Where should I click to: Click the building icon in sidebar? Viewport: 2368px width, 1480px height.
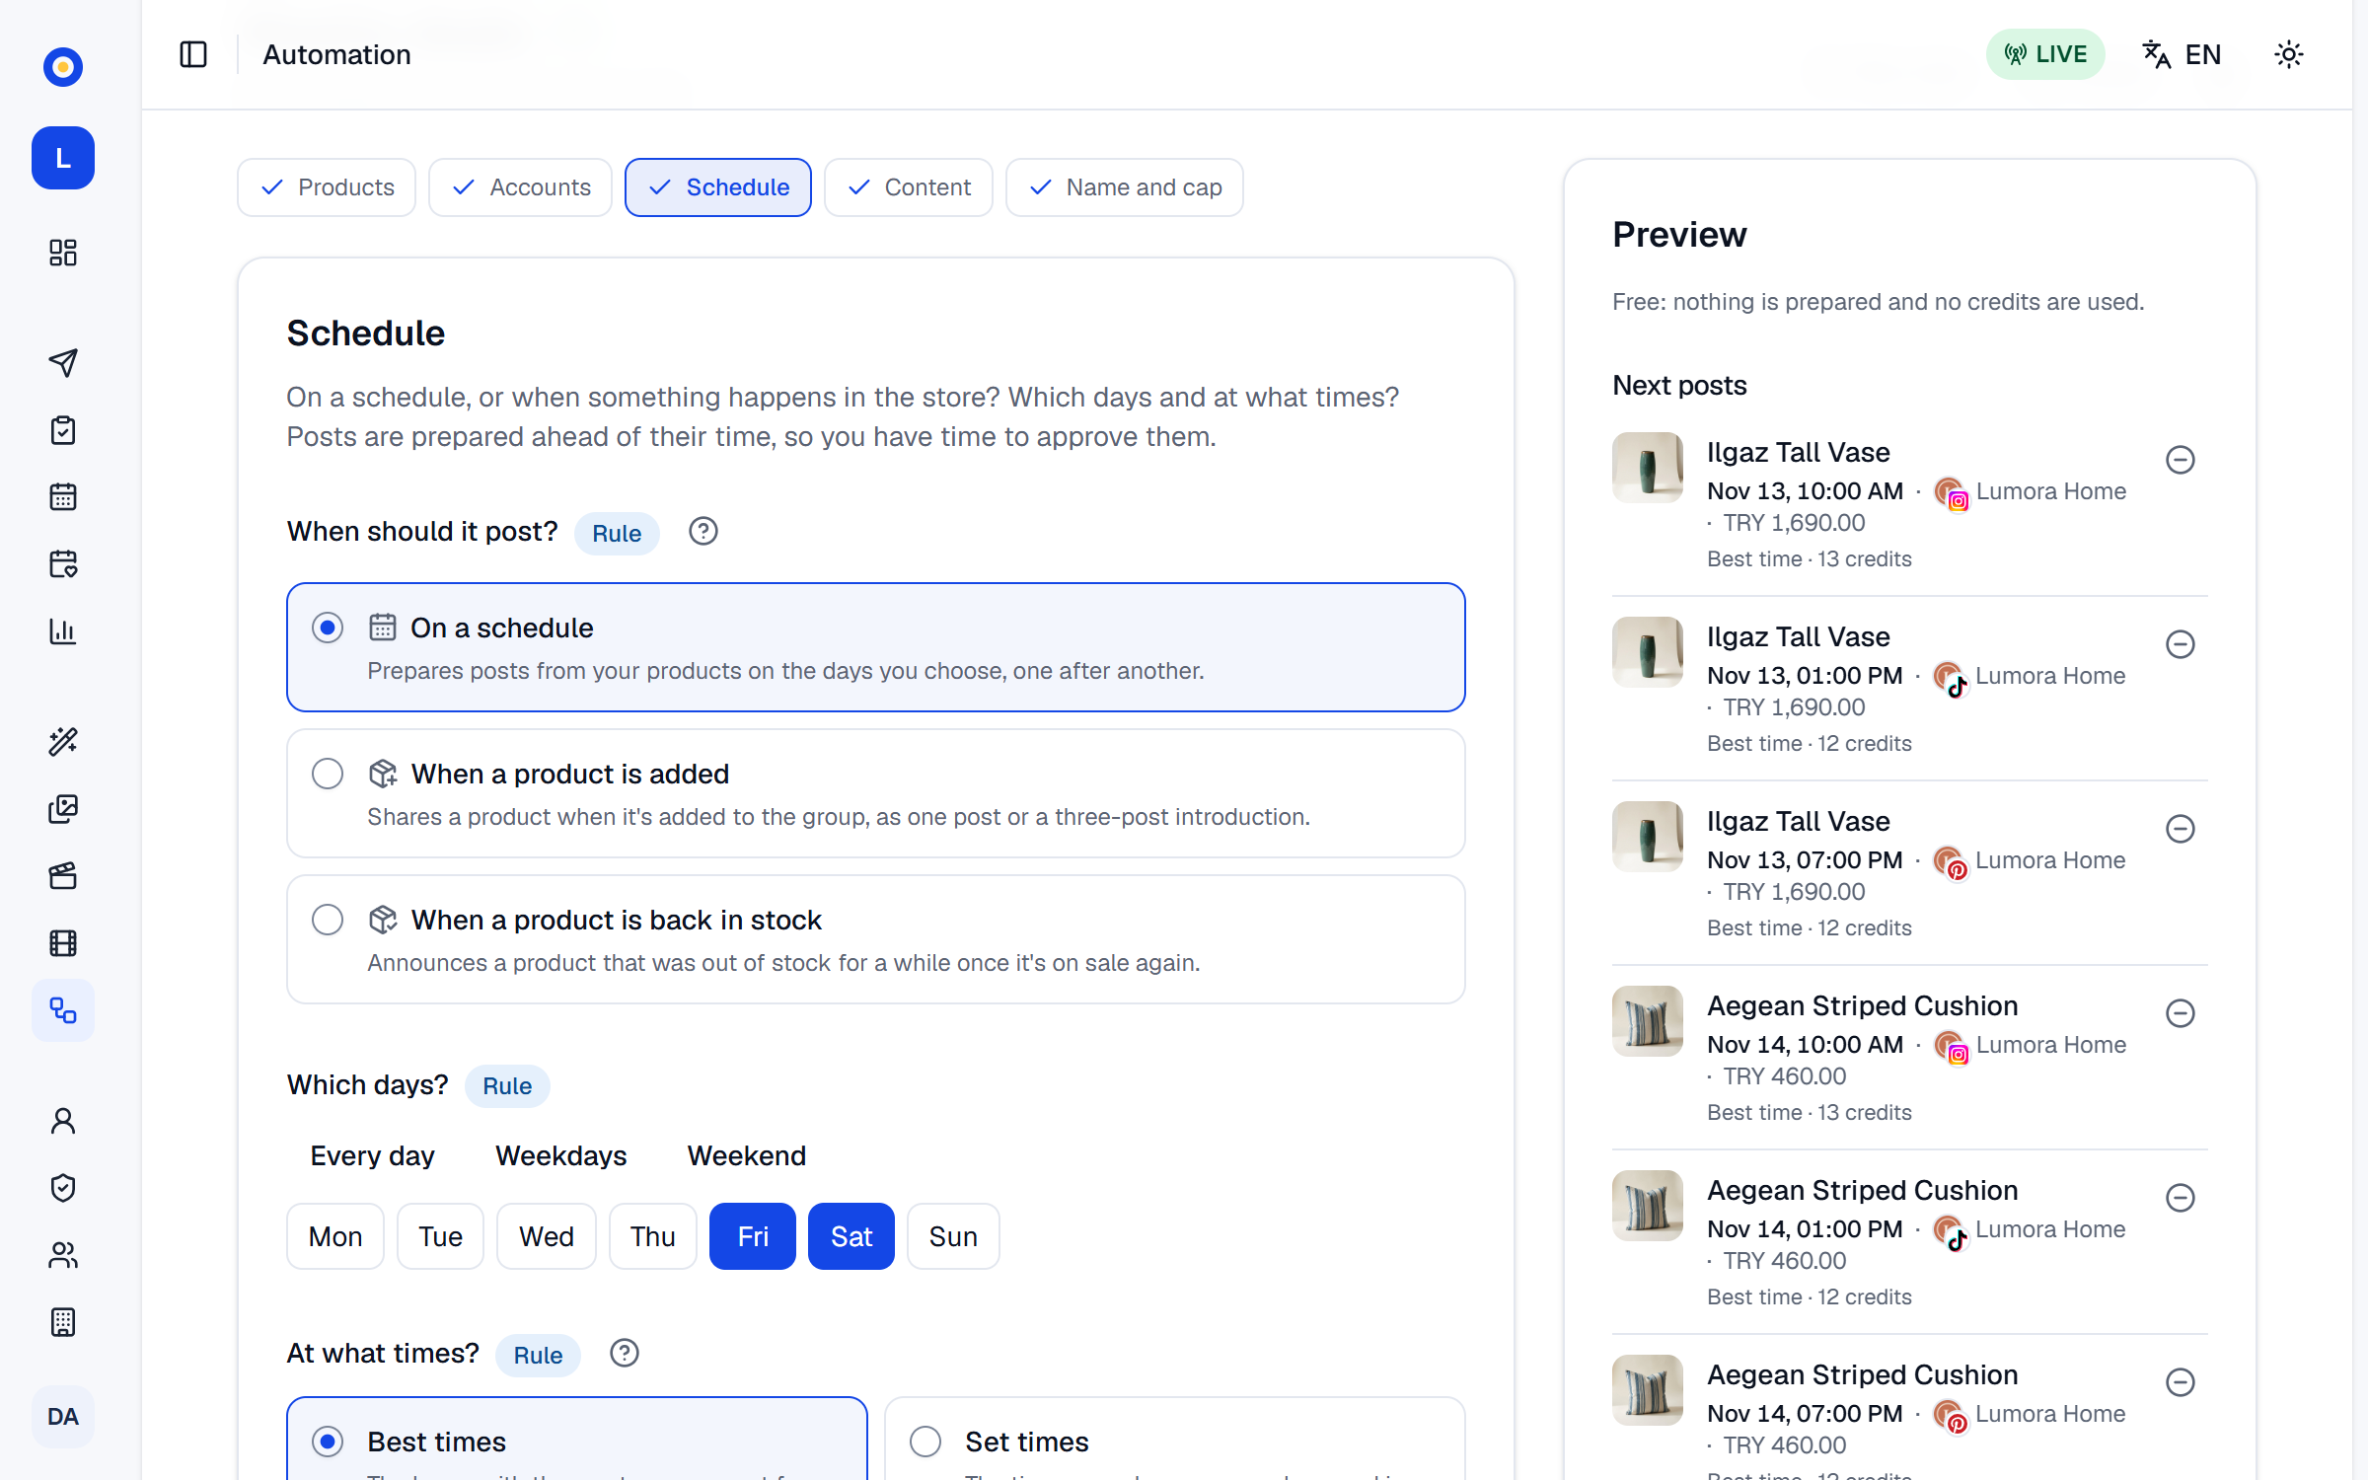point(63,1322)
